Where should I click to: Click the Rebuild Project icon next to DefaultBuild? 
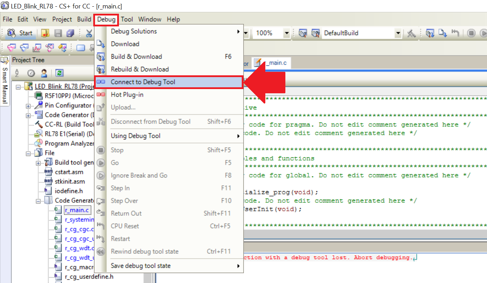(315, 33)
